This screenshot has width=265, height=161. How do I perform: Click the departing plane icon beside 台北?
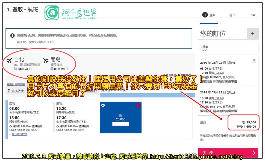[x=9, y=60]
